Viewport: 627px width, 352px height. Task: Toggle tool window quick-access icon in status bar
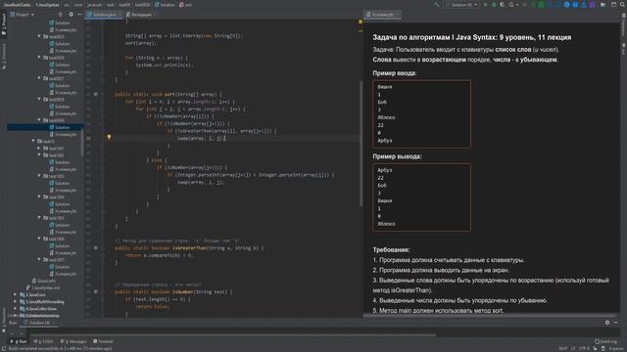(4, 348)
